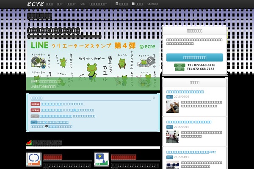
Task: Expand the narrowest dropdown in the top navbar
Action: [x=60, y=4]
